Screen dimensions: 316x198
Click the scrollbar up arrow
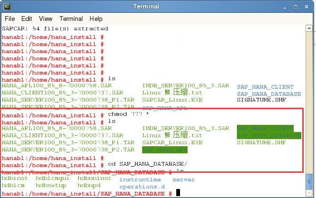309,28
